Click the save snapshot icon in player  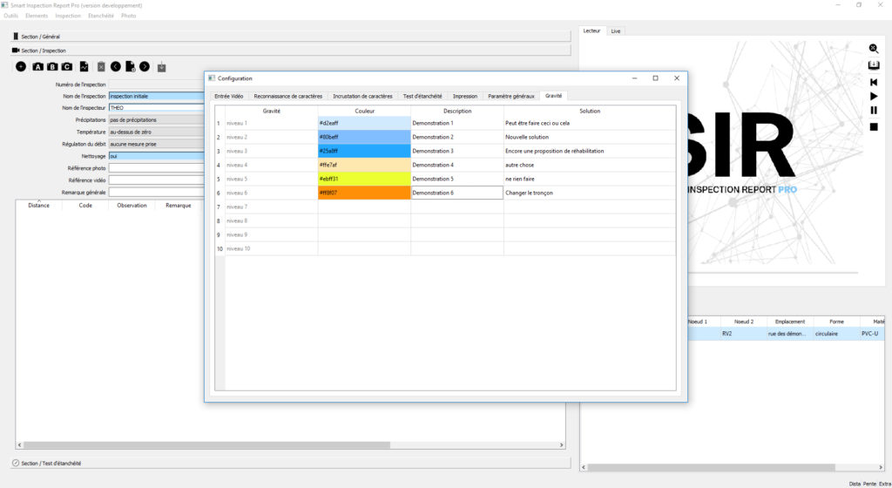[873, 65]
